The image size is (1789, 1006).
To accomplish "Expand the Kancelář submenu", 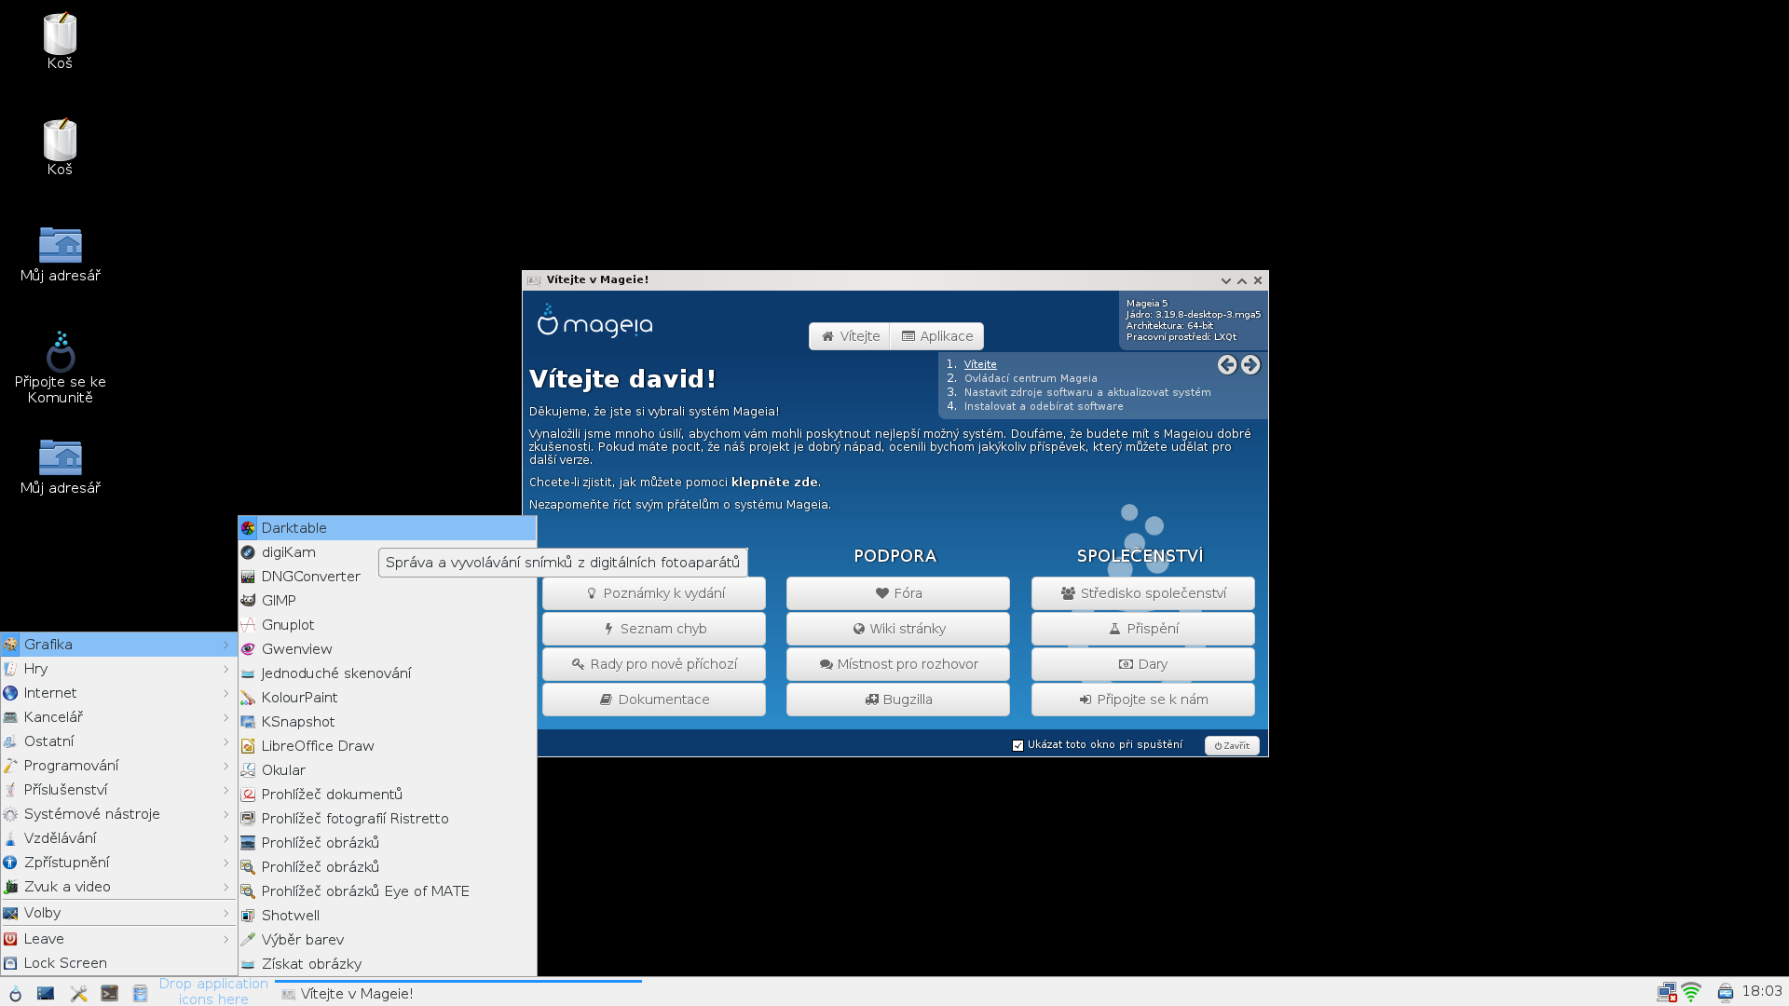I will pos(118,717).
